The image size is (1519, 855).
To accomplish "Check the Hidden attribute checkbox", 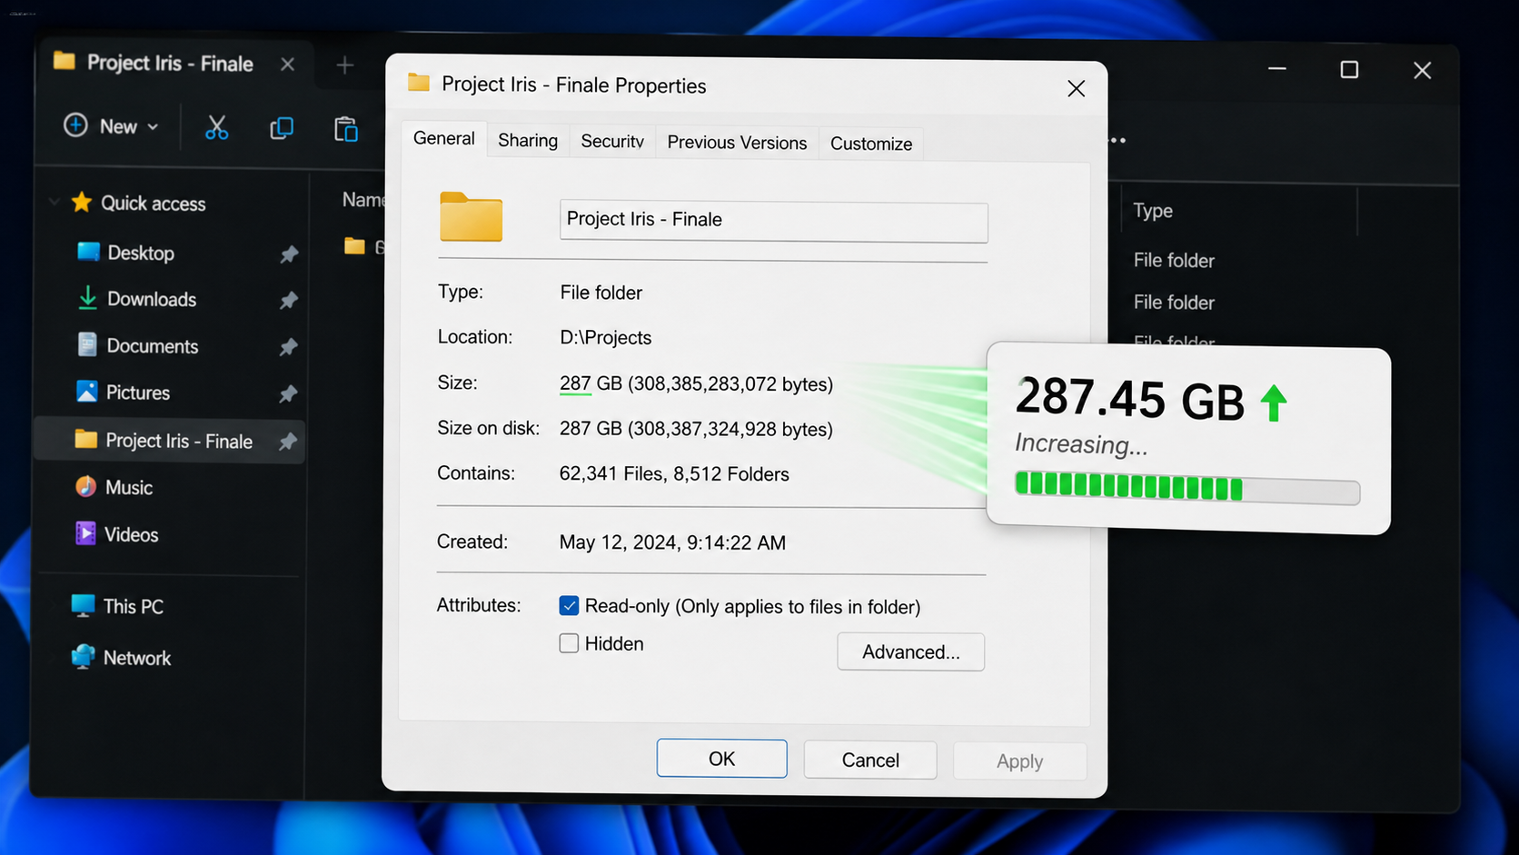I will (x=569, y=643).
